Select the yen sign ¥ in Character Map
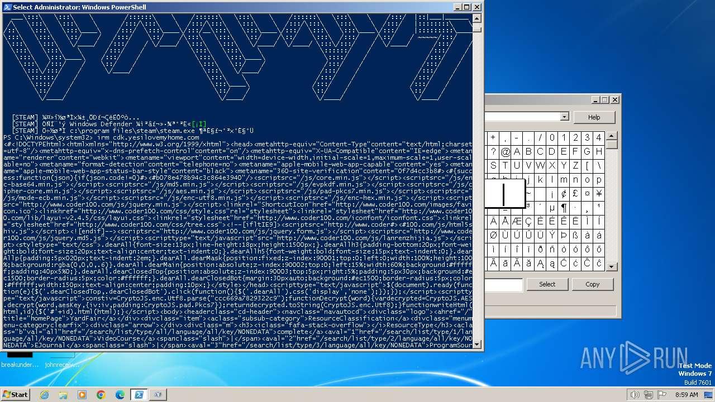This screenshot has height=402, width=715. (599, 194)
